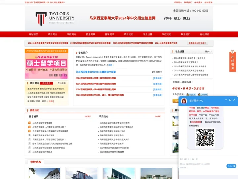
Task: Click MORE next to 留学资讯
Action: (88, 116)
